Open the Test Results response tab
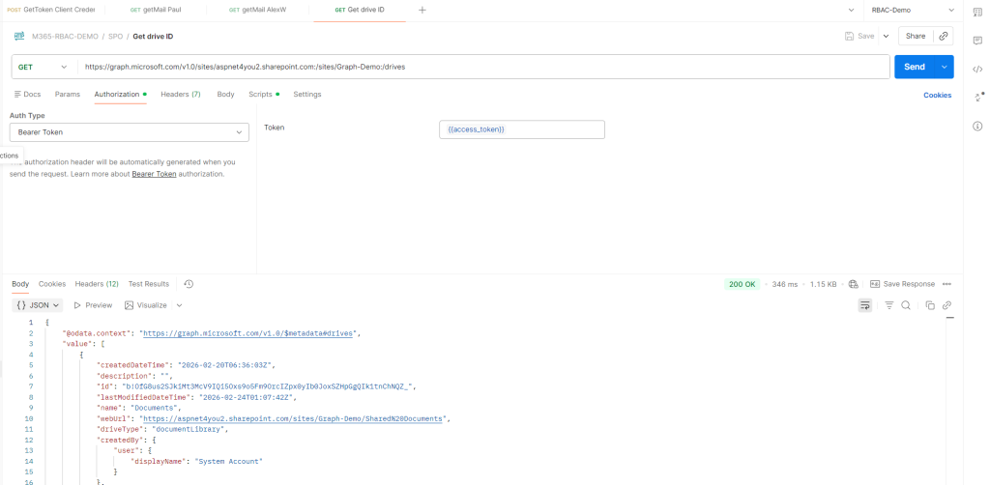990x485 pixels. coord(149,284)
